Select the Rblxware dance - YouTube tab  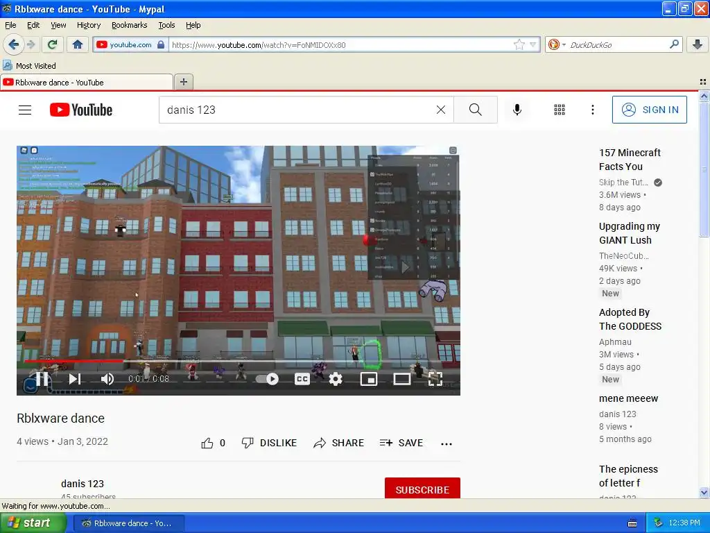[87, 82]
